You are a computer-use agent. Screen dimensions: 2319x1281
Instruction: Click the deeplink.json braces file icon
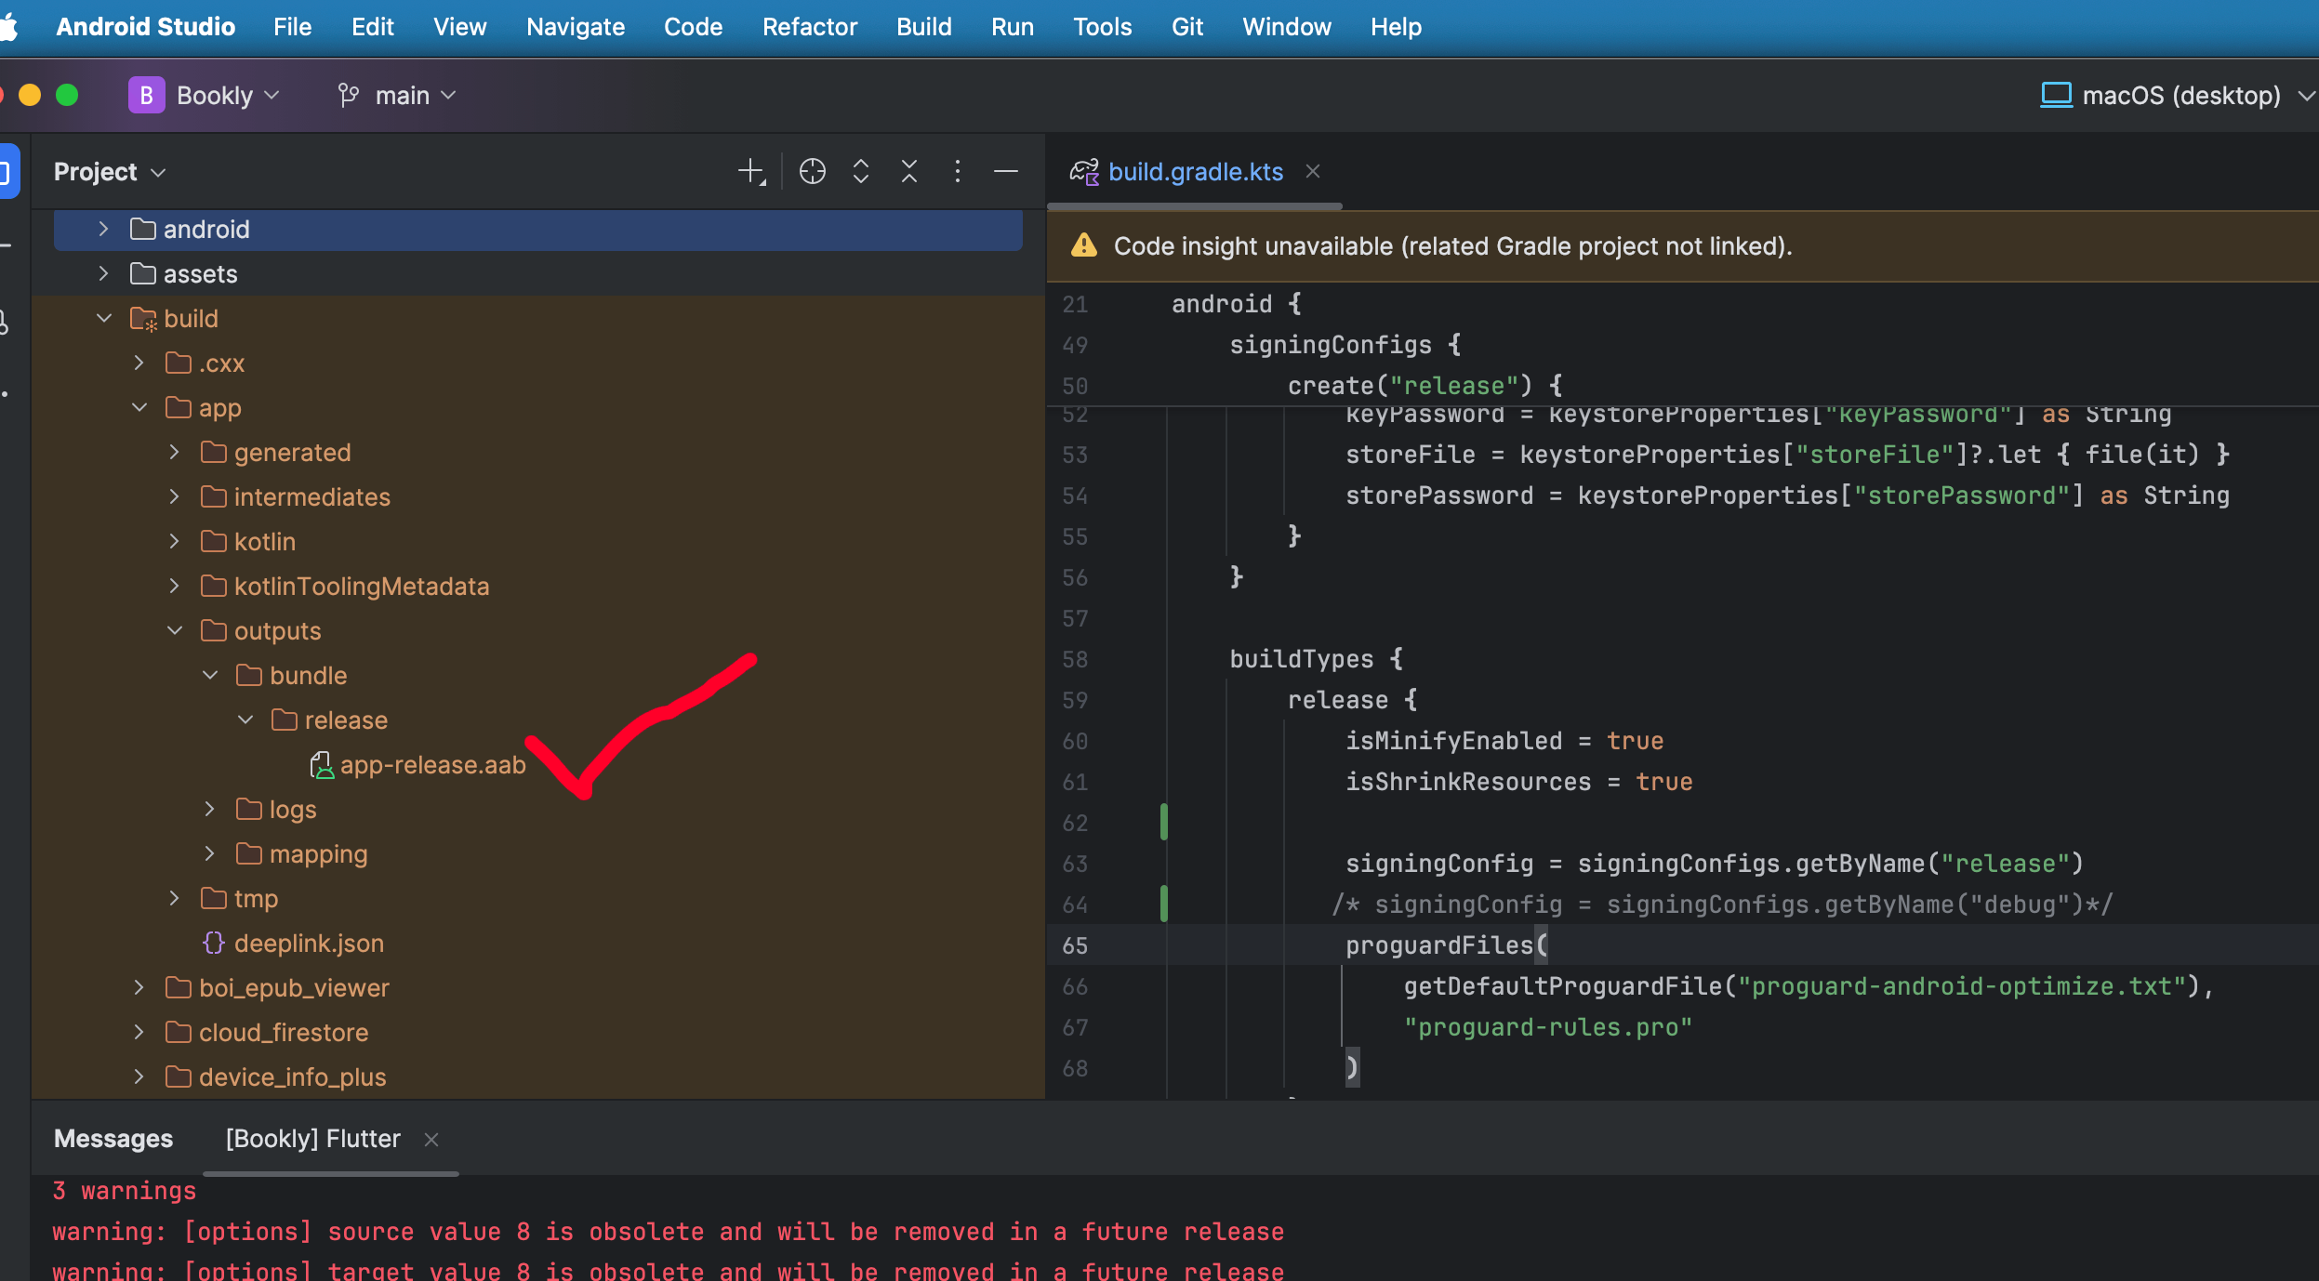214,943
